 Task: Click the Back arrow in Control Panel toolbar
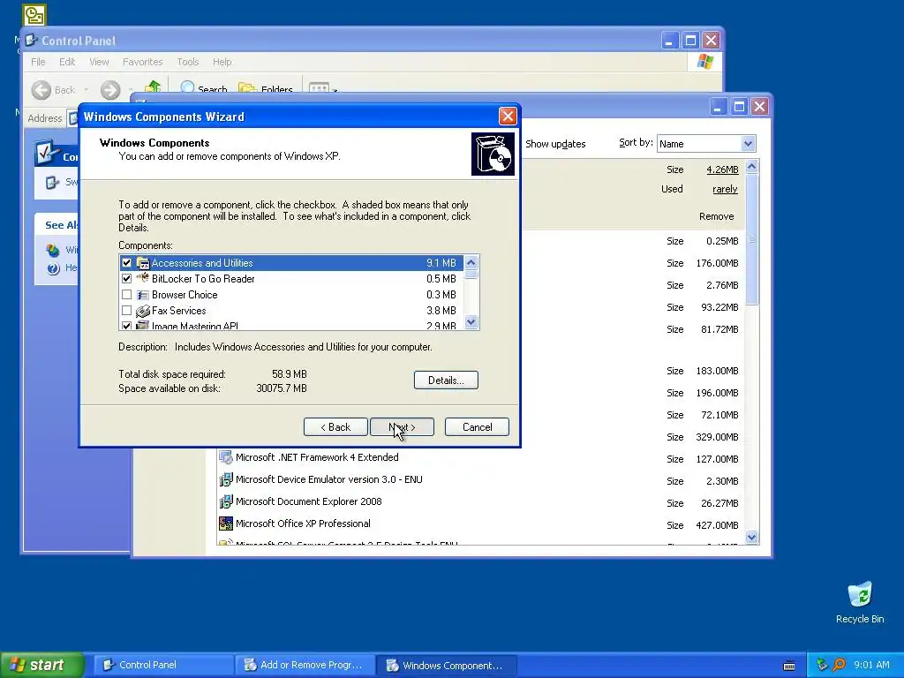click(x=41, y=90)
